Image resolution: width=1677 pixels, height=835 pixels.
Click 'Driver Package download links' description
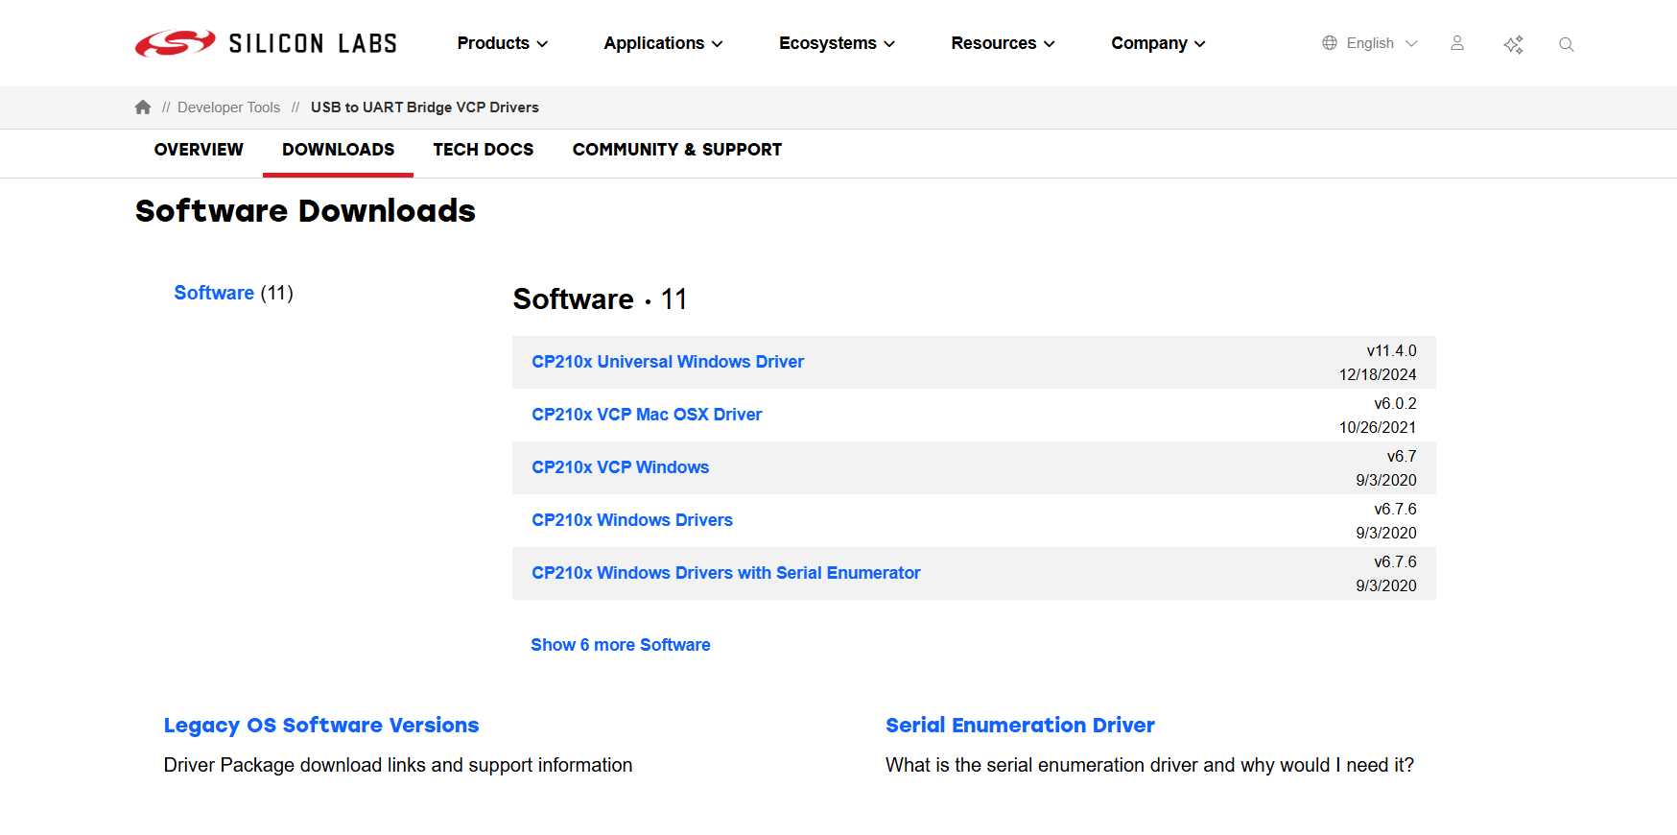(x=398, y=765)
